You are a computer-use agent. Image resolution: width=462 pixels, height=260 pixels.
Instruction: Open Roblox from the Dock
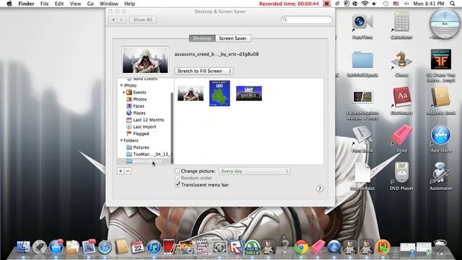[236, 247]
